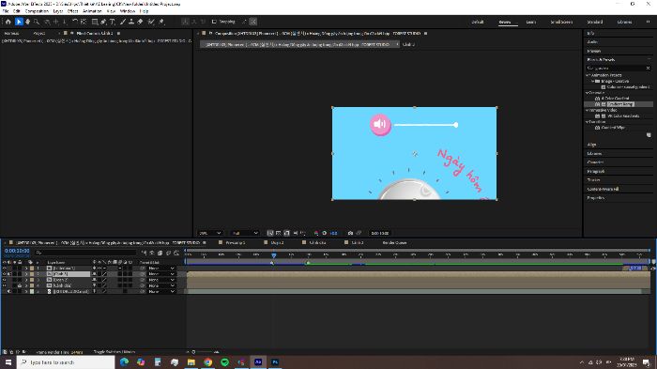Select the Clone Stamp tool
657x369 pixels.
pos(131,22)
